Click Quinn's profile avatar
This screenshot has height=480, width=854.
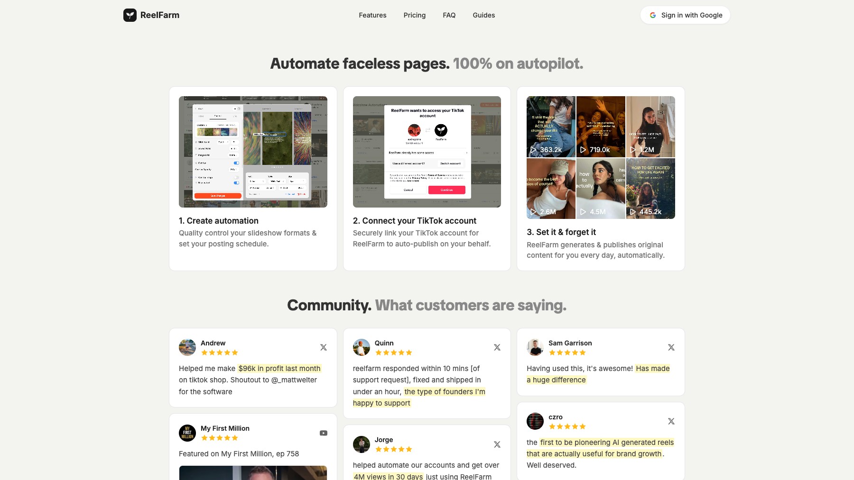click(362, 347)
